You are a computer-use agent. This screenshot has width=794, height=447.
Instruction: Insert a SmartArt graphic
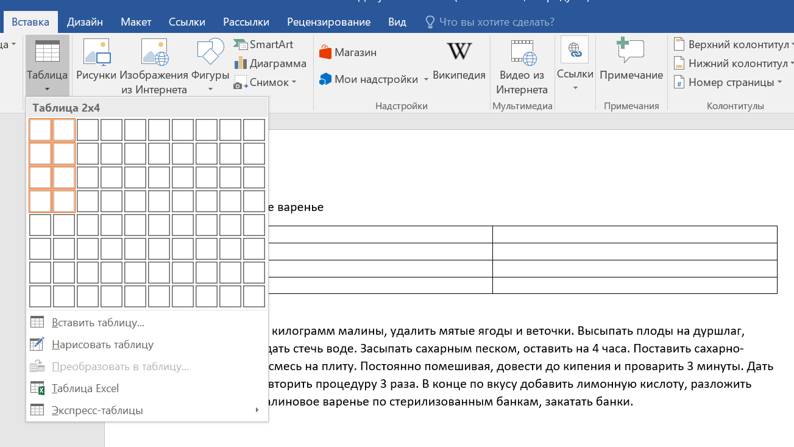pos(263,45)
